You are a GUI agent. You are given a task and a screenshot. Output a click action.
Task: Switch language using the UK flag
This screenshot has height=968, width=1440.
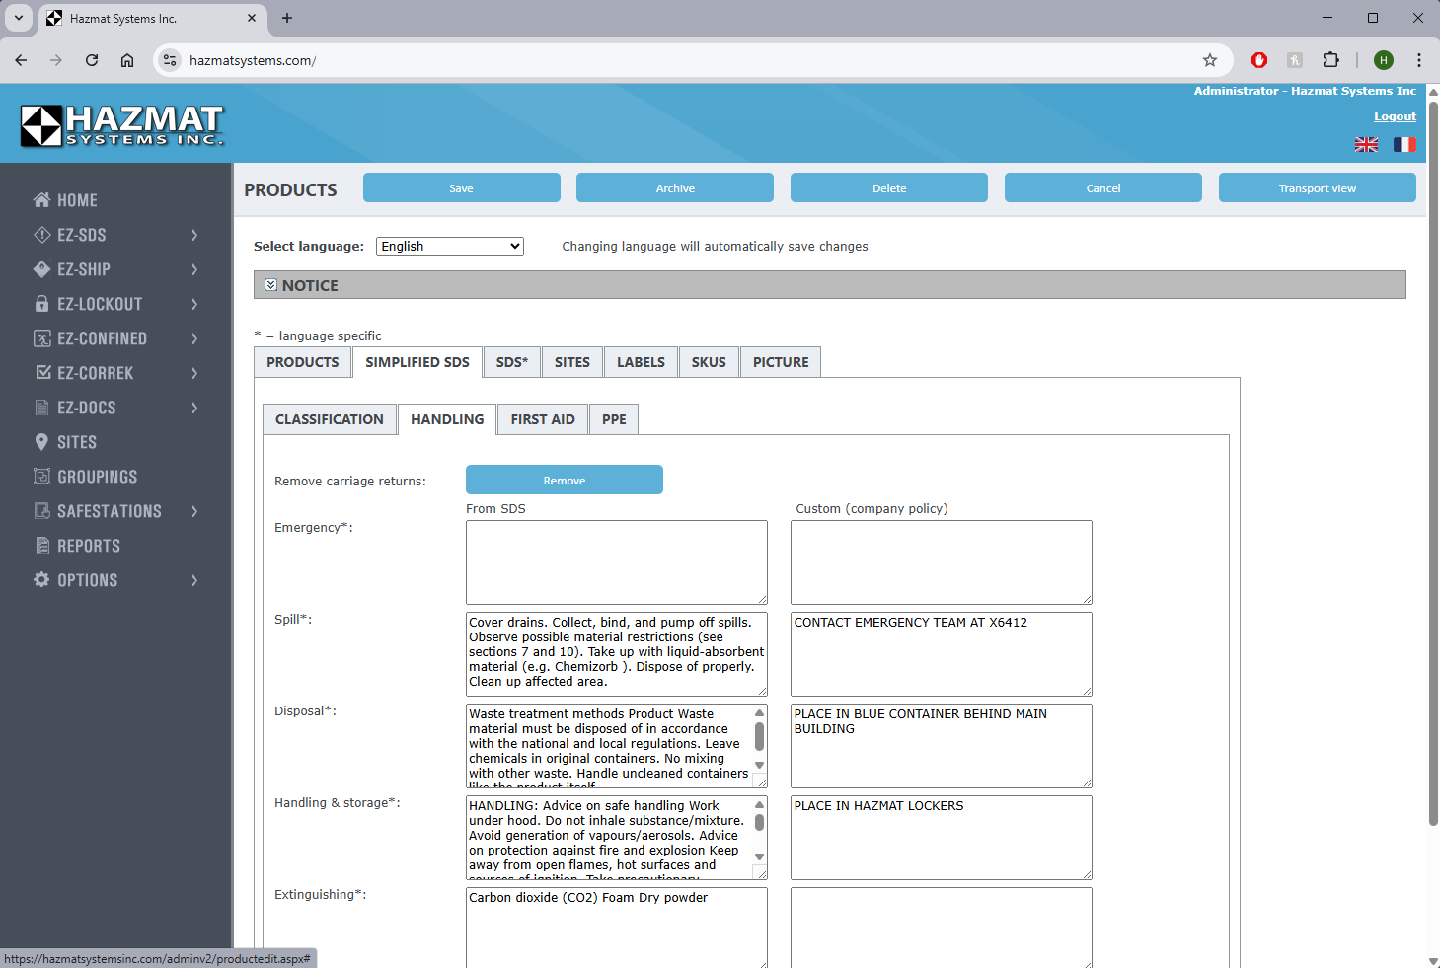click(1366, 145)
